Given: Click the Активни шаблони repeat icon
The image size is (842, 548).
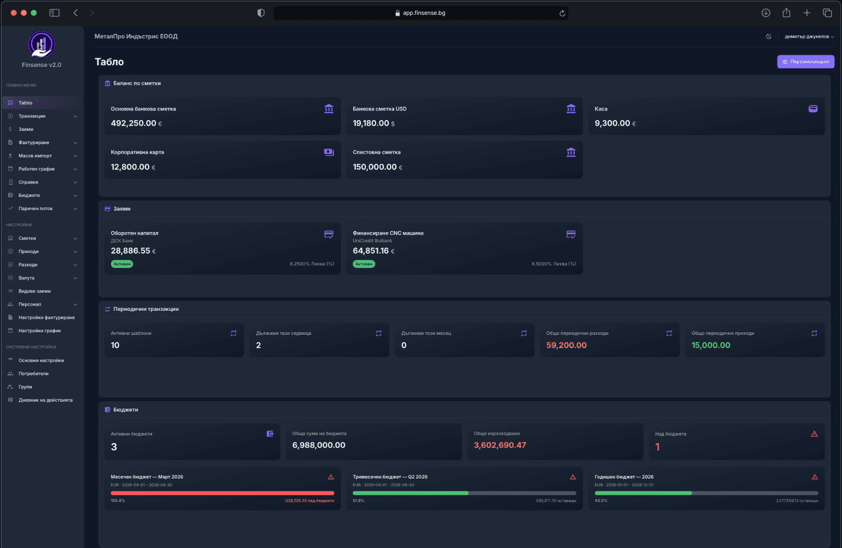Looking at the screenshot, I should click(x=234, y=333).
